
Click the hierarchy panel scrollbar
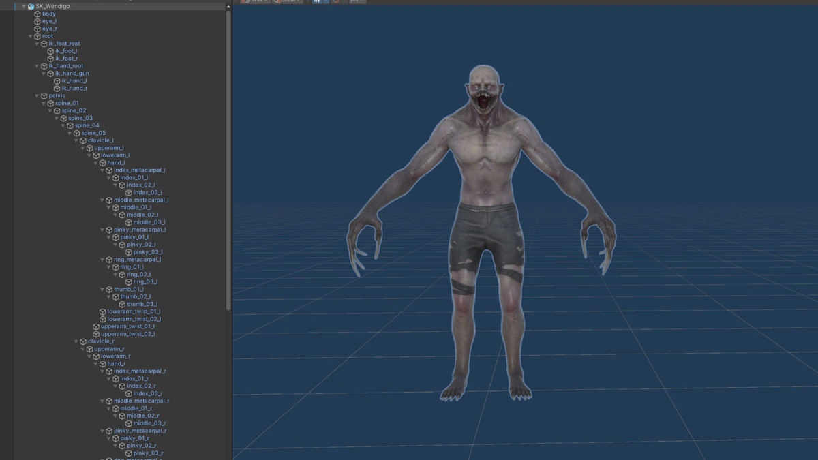[x=228, y=68]
